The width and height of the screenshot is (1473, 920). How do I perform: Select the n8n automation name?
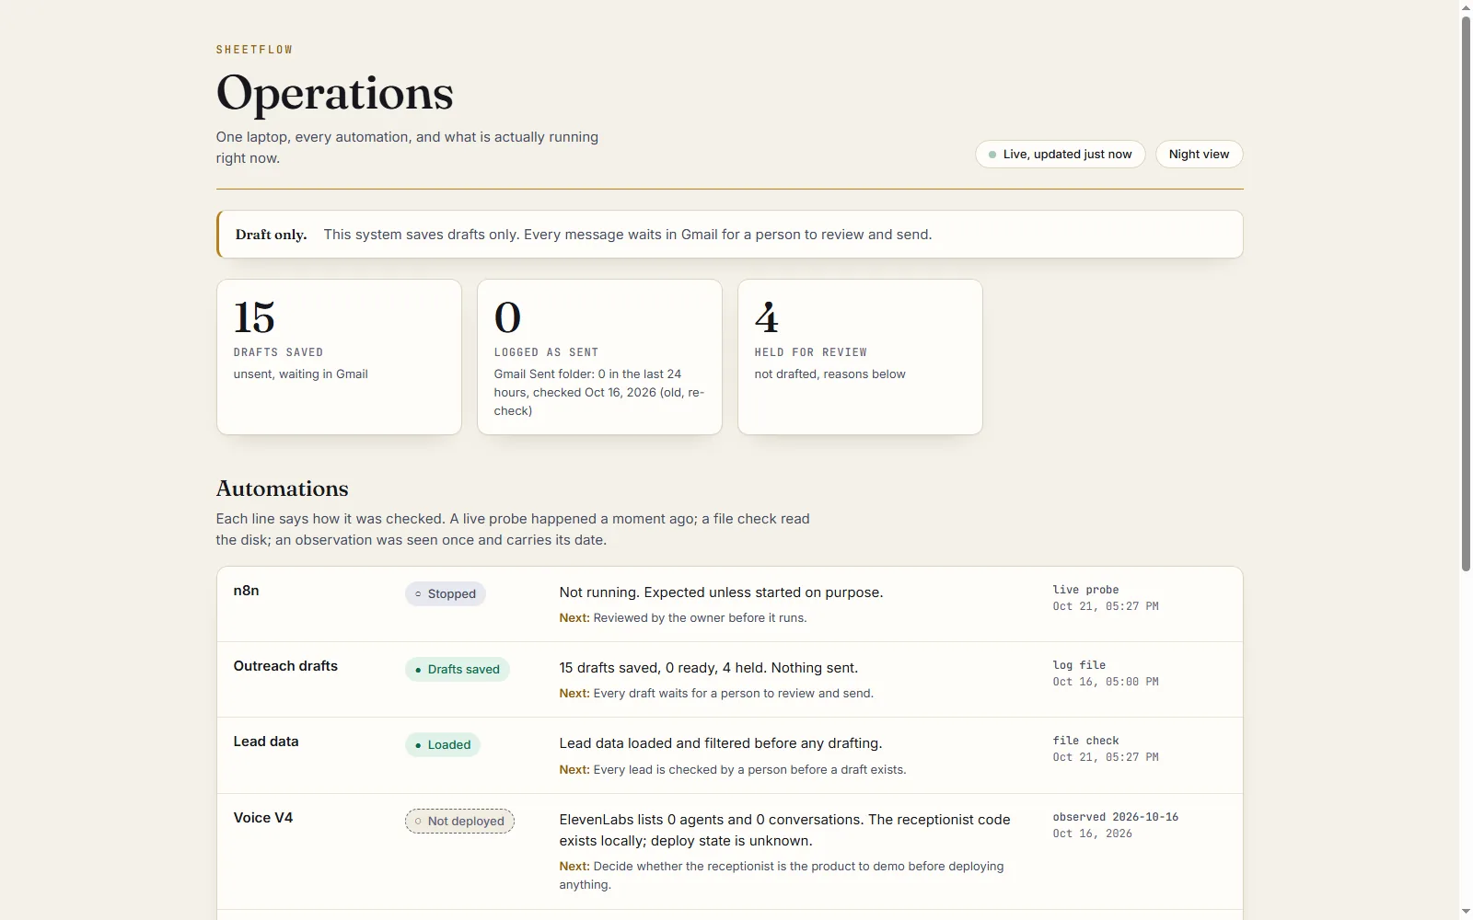point(247,591)
